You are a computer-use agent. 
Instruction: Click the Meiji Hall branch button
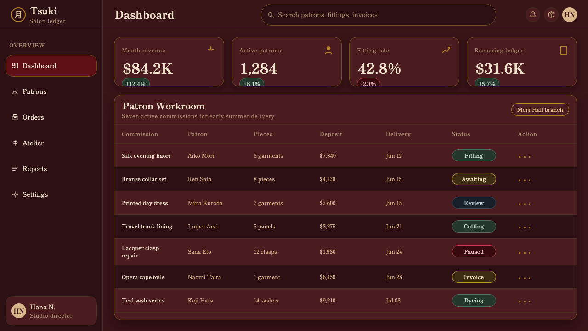point(540,110)
